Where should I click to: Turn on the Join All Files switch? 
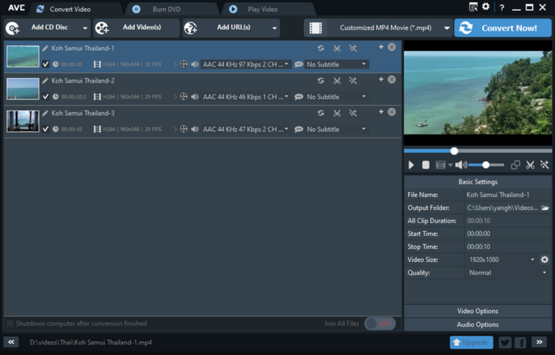380,323
